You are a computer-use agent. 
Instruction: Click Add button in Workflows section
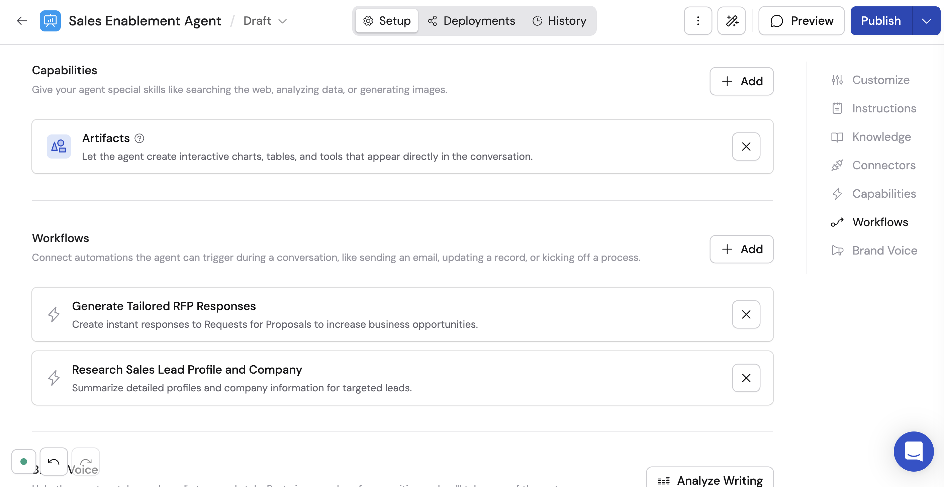click(x=741, y=249)
